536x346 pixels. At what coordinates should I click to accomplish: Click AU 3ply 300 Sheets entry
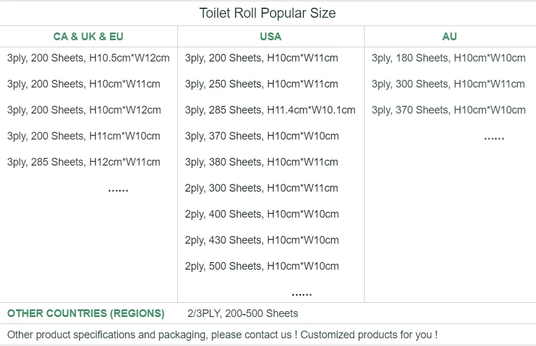[448, 84]
